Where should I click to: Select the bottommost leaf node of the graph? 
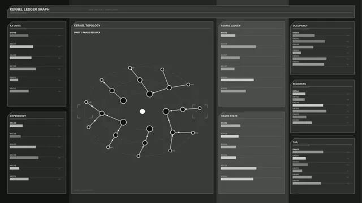[x=138, y=156]
